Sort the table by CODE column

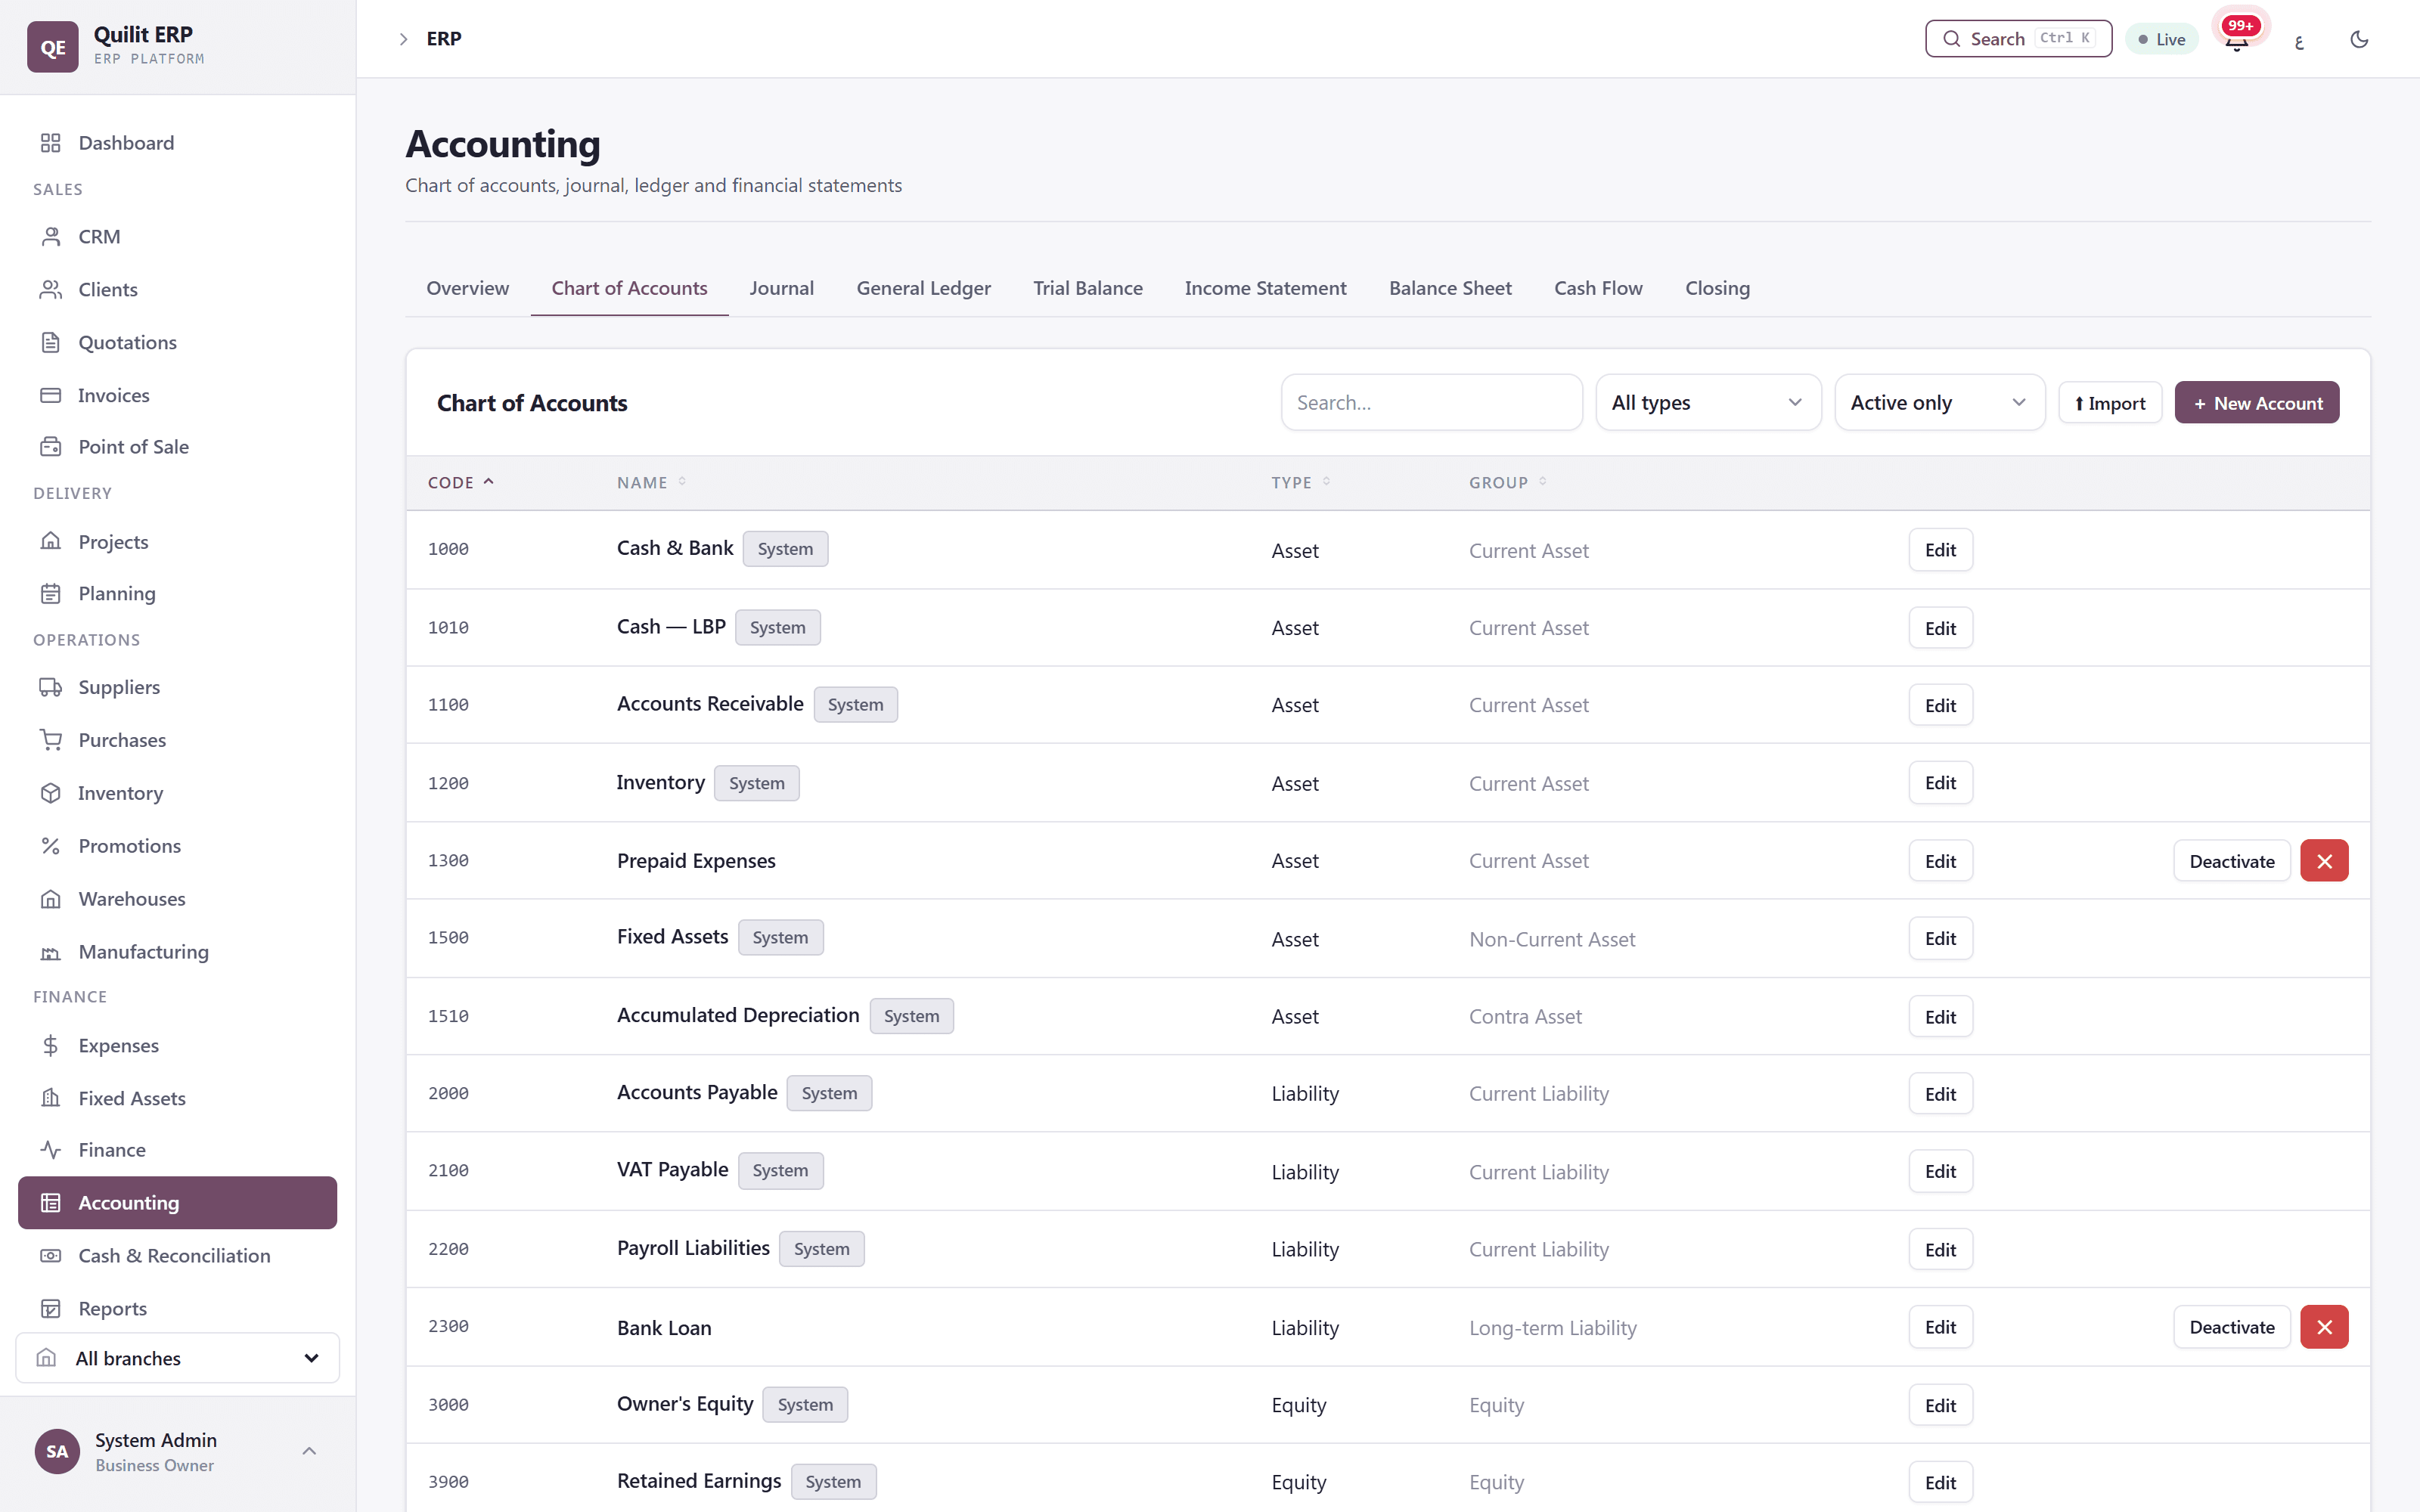461,482
